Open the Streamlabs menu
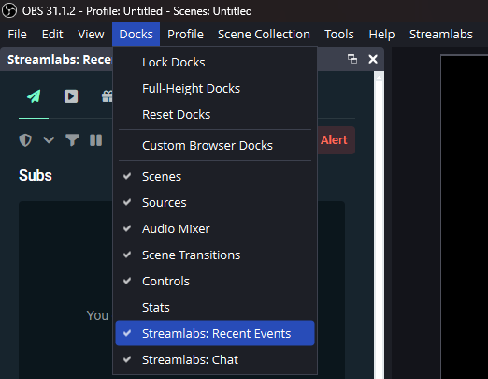Image resolution: width=488 pixels, height=379 pixels. click(x=441, y=35)
